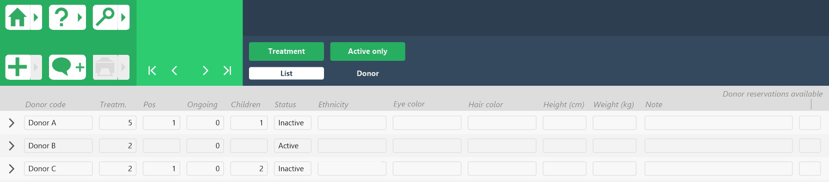
Task: Click the green Home icon
Action: coord(17,17)
